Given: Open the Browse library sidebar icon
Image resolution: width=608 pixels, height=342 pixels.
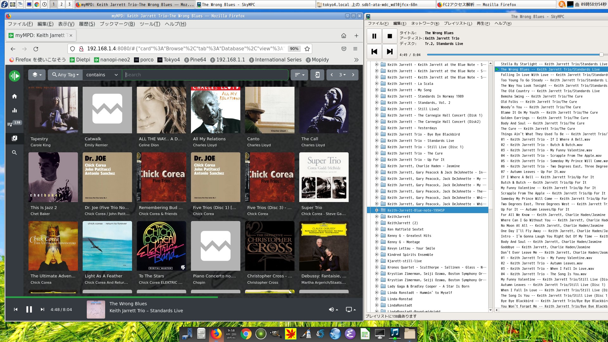Looking at the screenshot, I should pyautogui.click(x=14, y=138).
